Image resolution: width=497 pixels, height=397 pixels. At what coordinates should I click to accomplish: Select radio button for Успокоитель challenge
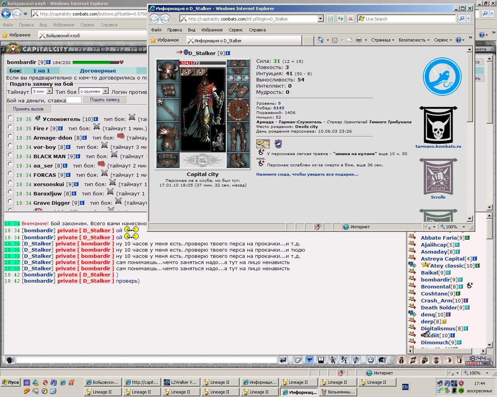click(10, 118)
